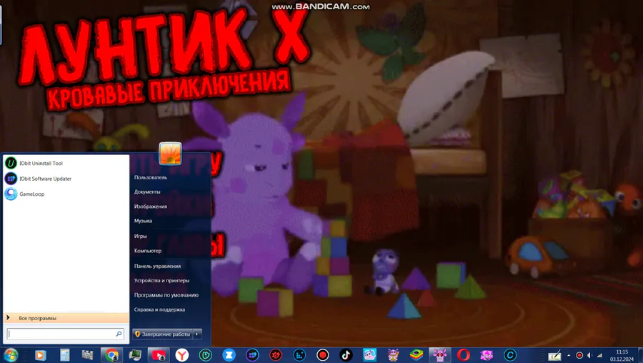Open Bandicam red record icon on taskbar
This screenshot has height=363, width=643.
tap(323, 355)
